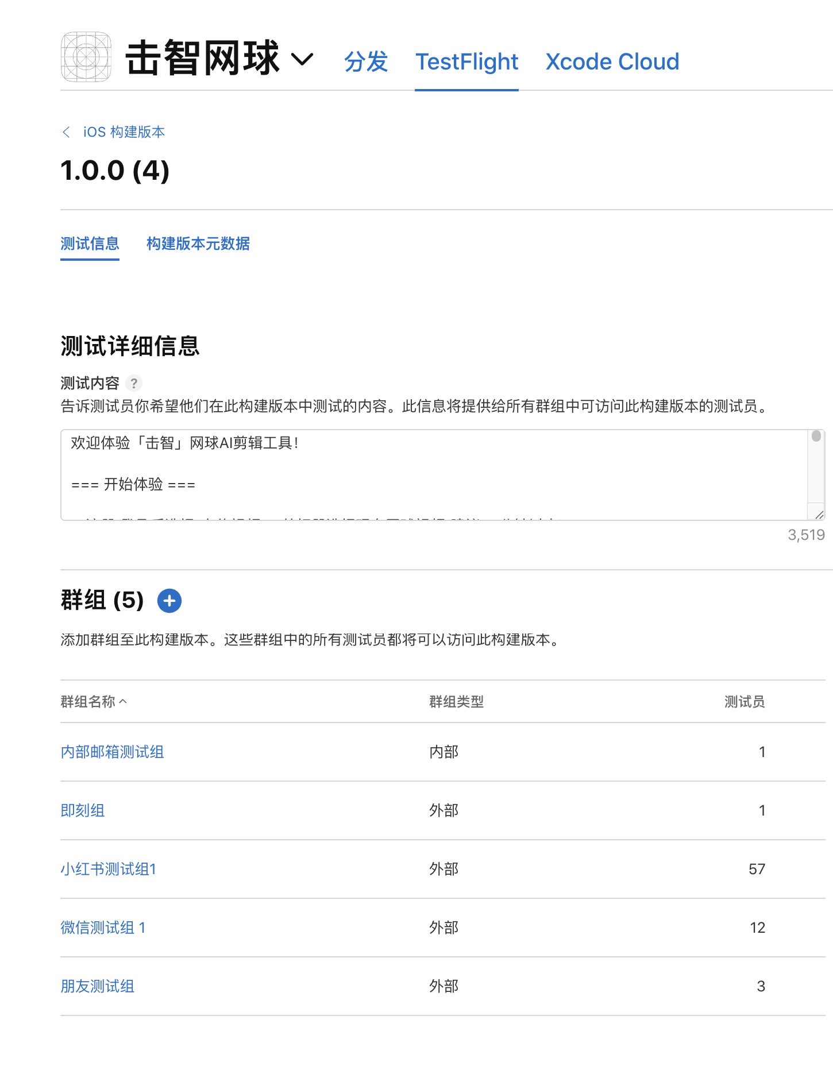The height and width of the screenshot is (1066, 833).
Task: Add a group with the blue plus button
Action: pos(169,601)
